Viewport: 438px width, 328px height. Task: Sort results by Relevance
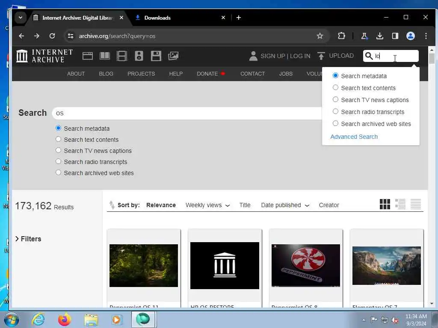click(161, 205)
